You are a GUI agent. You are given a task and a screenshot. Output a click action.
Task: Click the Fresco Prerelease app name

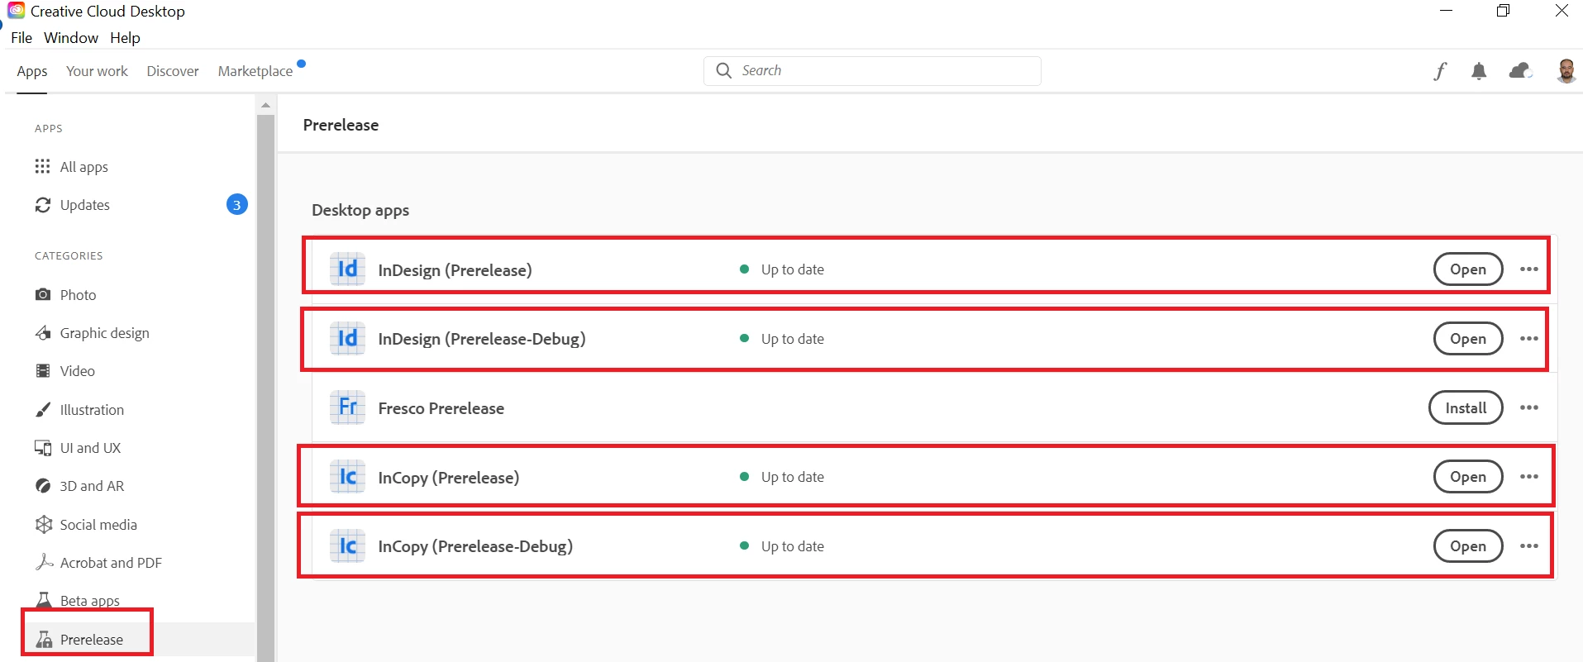441,408
